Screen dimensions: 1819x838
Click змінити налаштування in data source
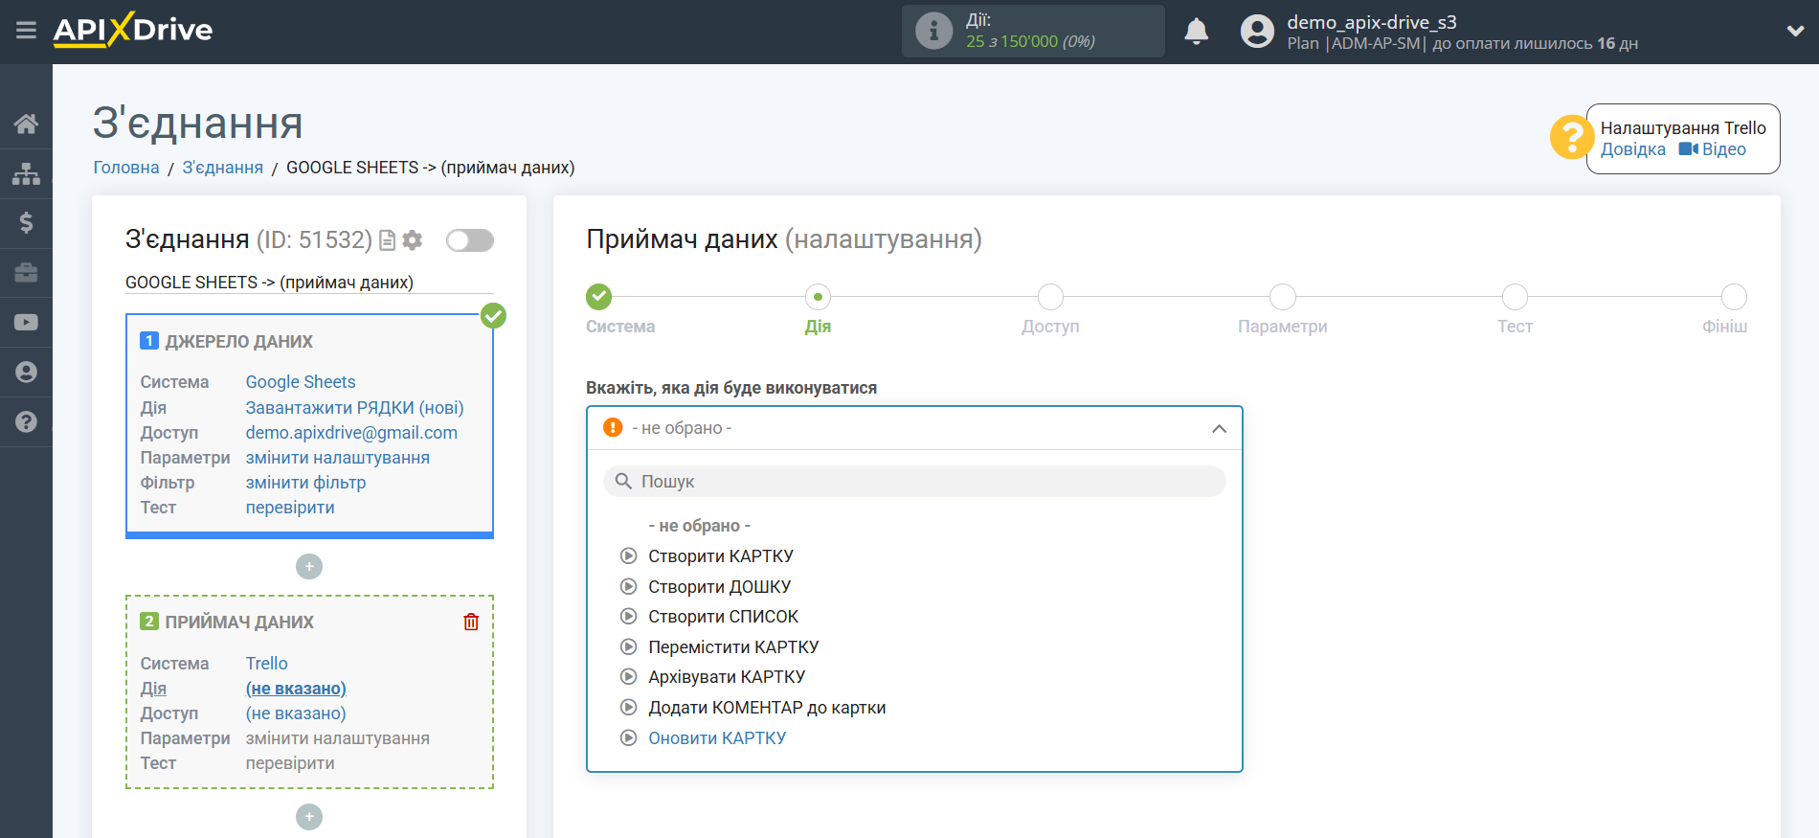coord(337,458)
